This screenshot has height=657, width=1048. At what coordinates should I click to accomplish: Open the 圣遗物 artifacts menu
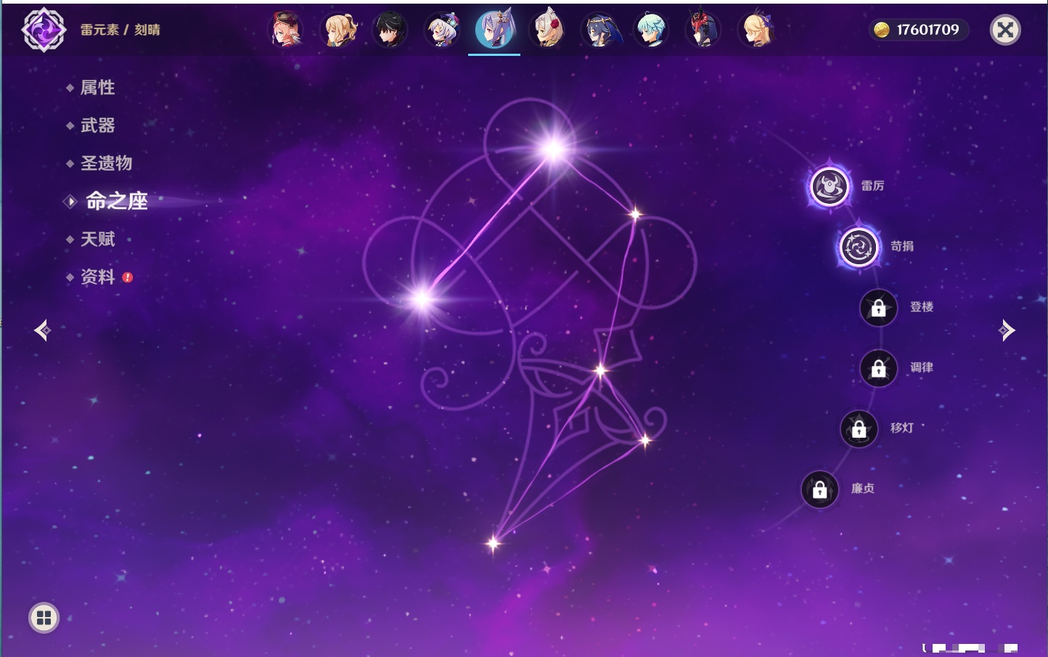pos(106,163)
